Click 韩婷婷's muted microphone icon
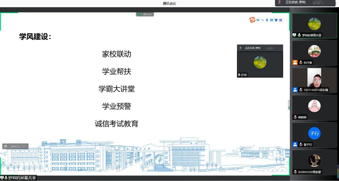The height and width of the screenshot is (181, 339). pyautogui.click(x=295, y=117)
